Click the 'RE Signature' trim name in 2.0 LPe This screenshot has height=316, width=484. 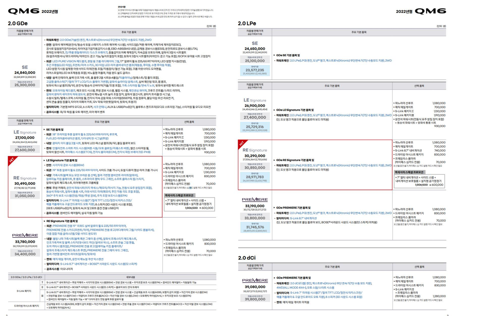pos(255,150)
